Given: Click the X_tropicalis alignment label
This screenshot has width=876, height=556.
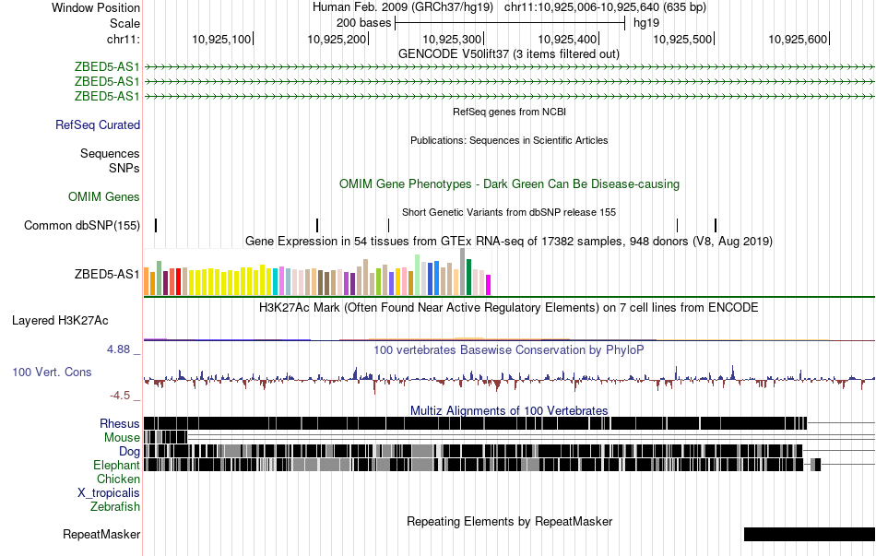Looking at the screenshot, I should (109, 493).
